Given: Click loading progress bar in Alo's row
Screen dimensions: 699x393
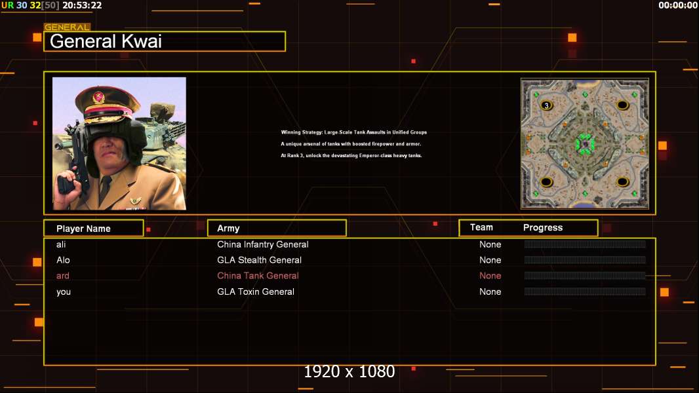Looking at the screenshot, I should (x=585, y=259).
